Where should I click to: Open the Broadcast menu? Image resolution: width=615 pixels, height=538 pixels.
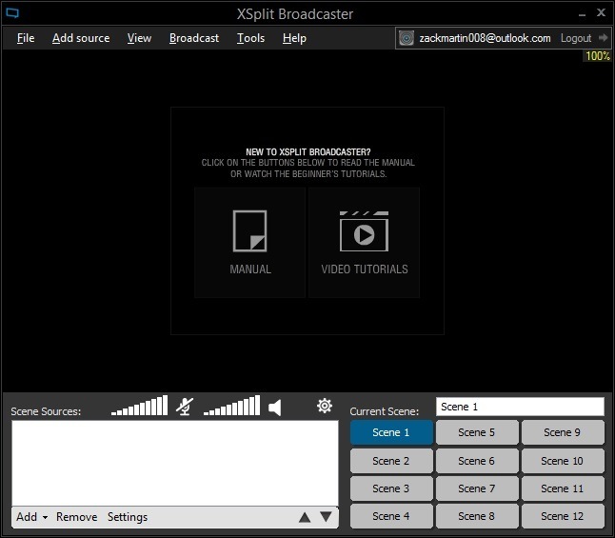point(194,38)
